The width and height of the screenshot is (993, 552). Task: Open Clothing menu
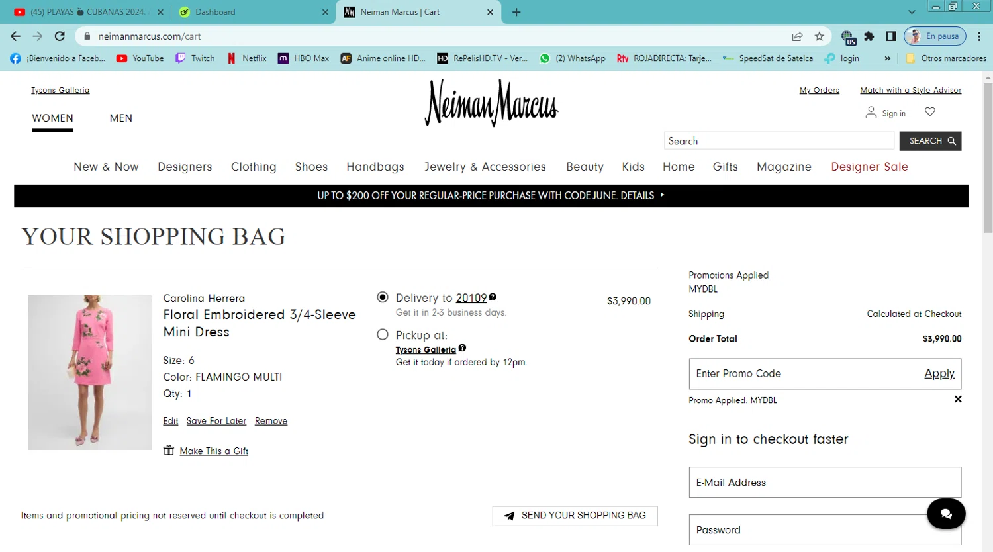(254, 167)
